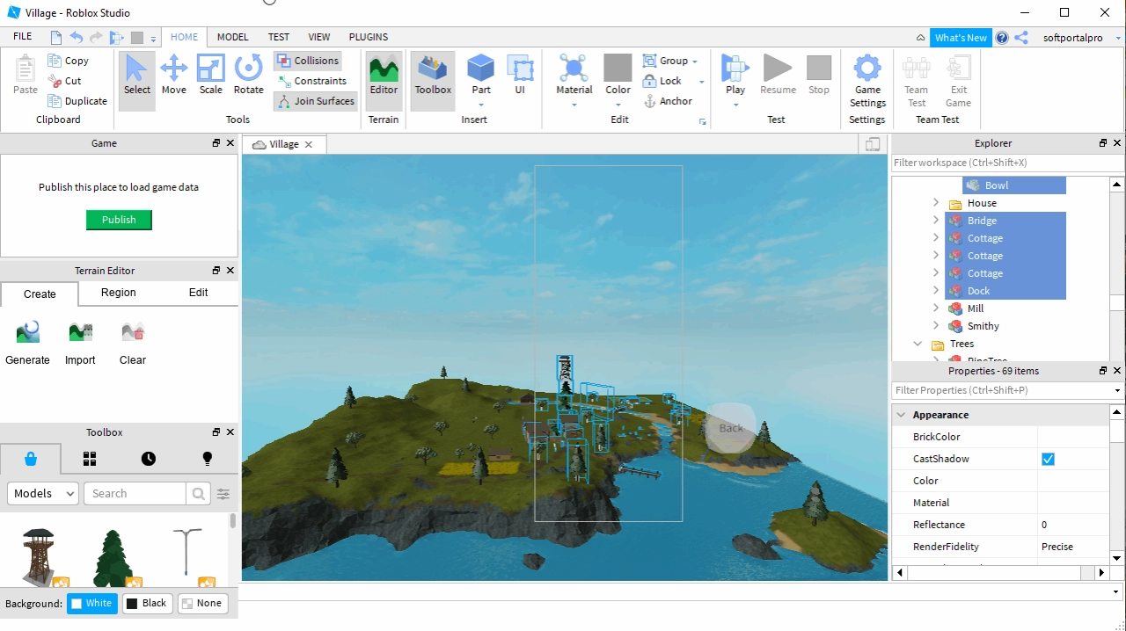The image size is (1126, 631).
Task: Expand the Bridge model
Action: [936, 221]
